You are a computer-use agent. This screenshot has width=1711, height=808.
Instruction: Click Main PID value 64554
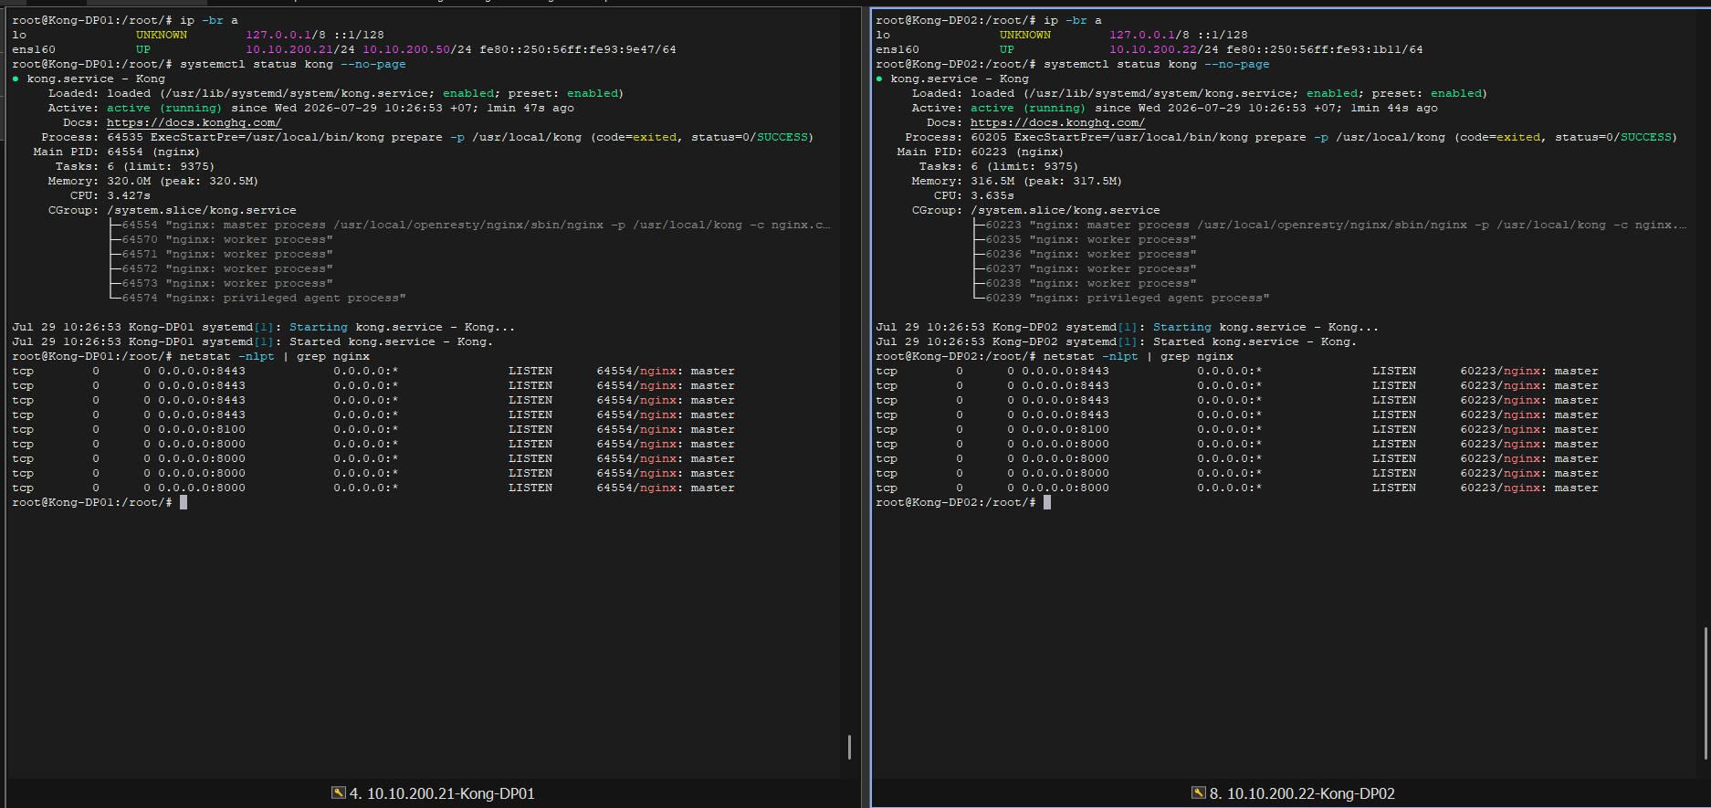[125, 152]
